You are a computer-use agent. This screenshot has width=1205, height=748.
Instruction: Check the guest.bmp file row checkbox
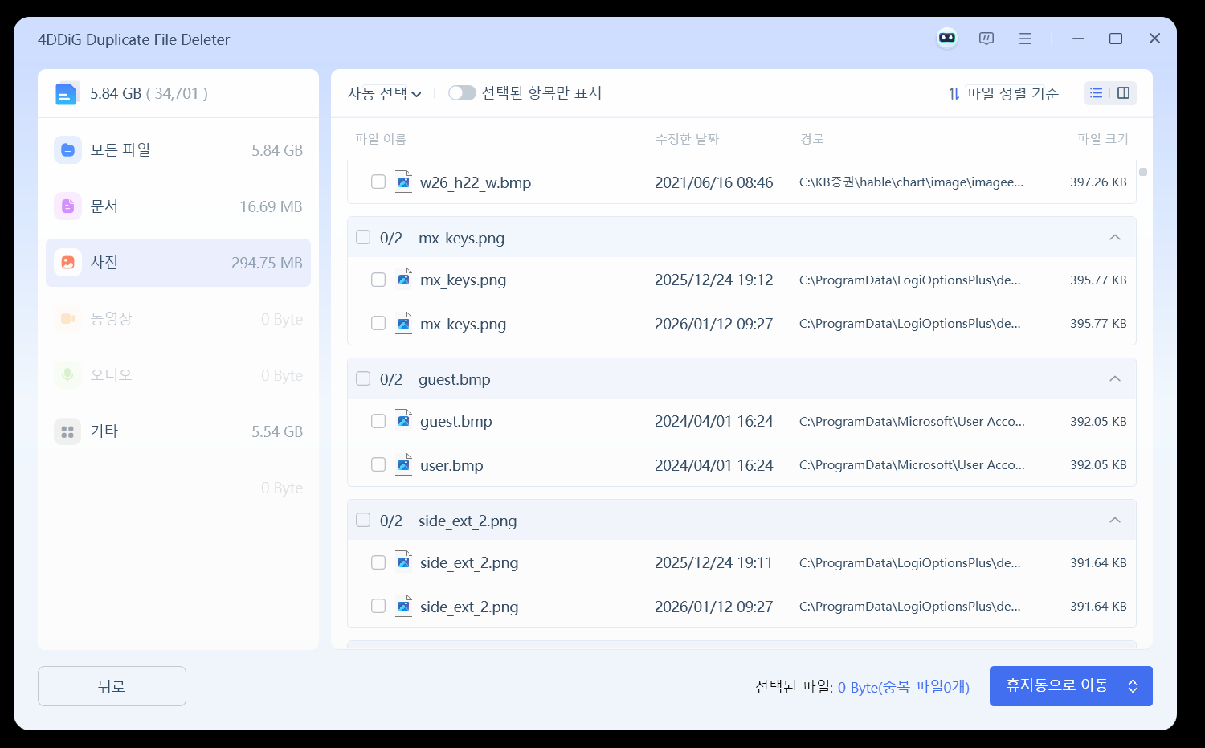coord(378,421)
